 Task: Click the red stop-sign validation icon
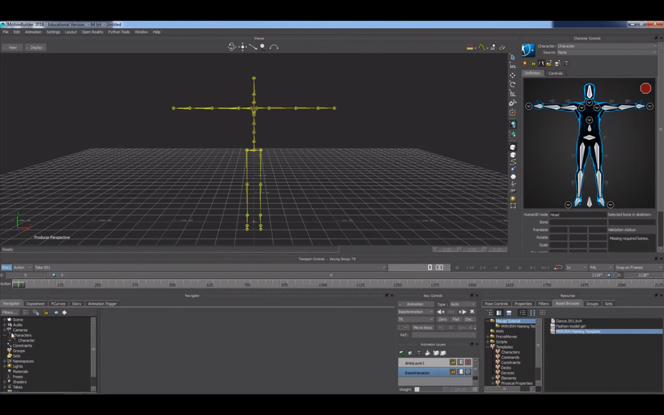click(645, 89)
